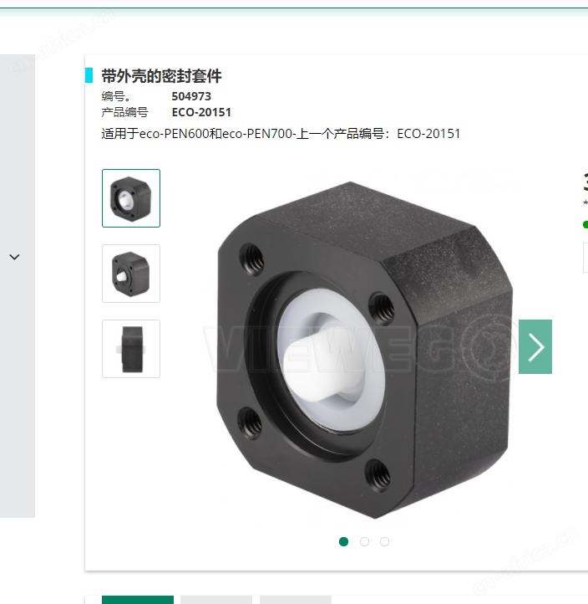588x604 pixels.
Task: Click the product number ECO-20151 in bold
Action: point(201,112)
